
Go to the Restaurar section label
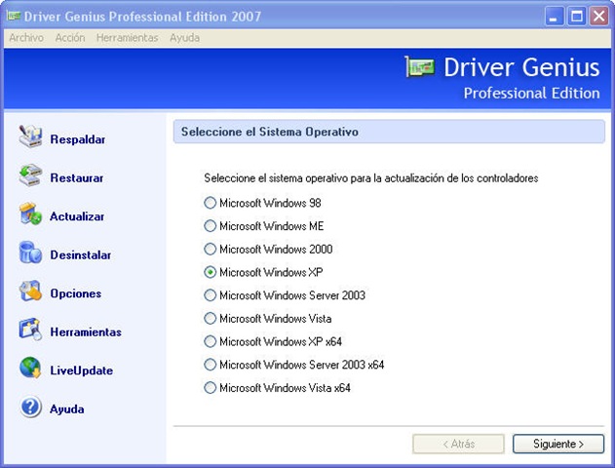tap(77, 178)
